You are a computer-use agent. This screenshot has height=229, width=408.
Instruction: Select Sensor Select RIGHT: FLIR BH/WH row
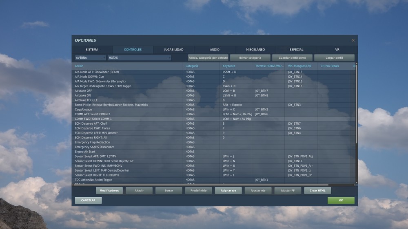214,175
